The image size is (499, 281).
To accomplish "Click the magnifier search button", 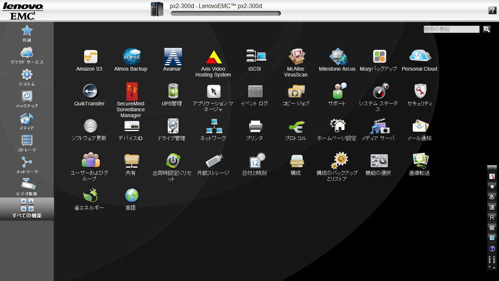I will [487, 29].
